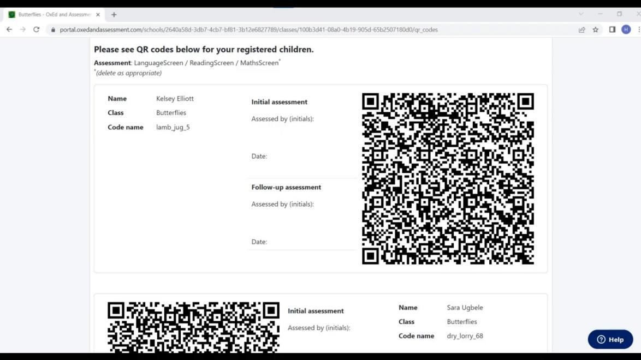Click the code name lamb_jug_5

click(173, 127)
